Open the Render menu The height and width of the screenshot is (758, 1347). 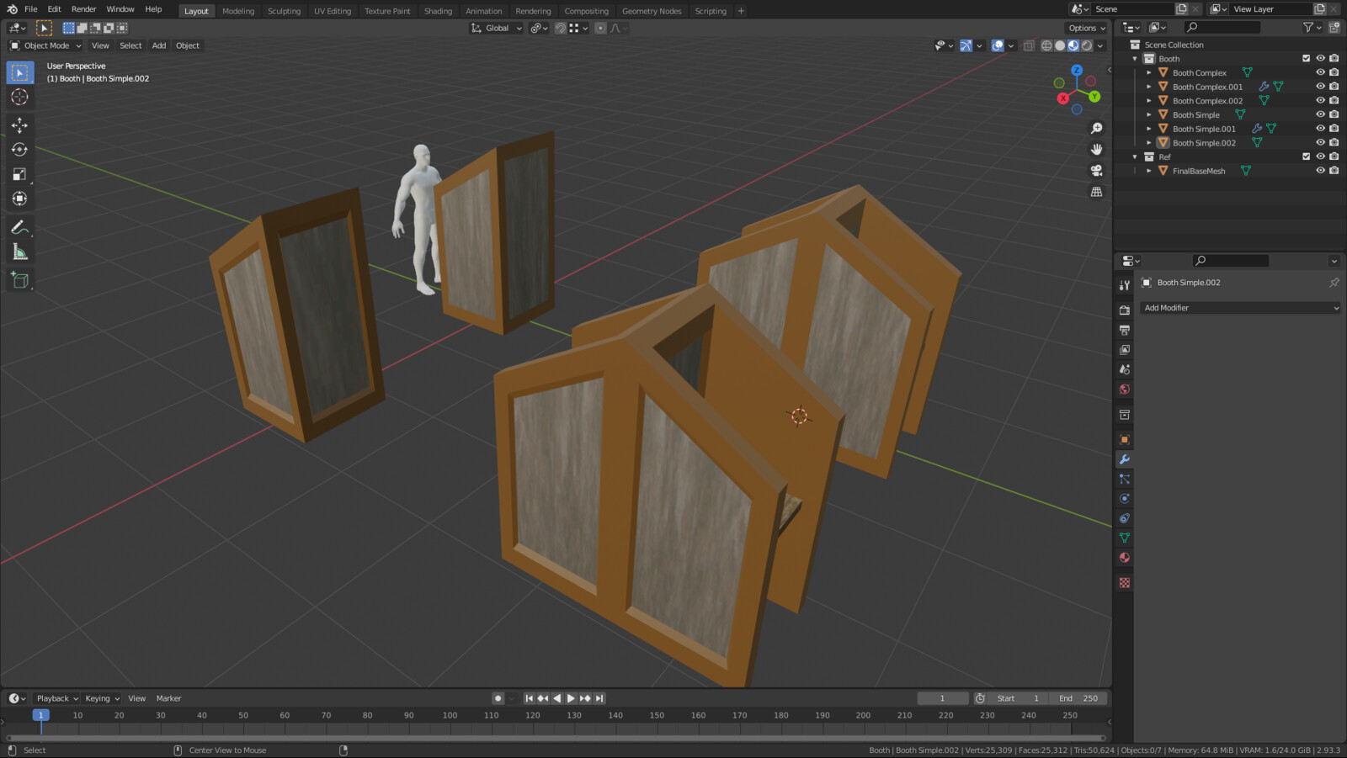[x=83, y=9]
